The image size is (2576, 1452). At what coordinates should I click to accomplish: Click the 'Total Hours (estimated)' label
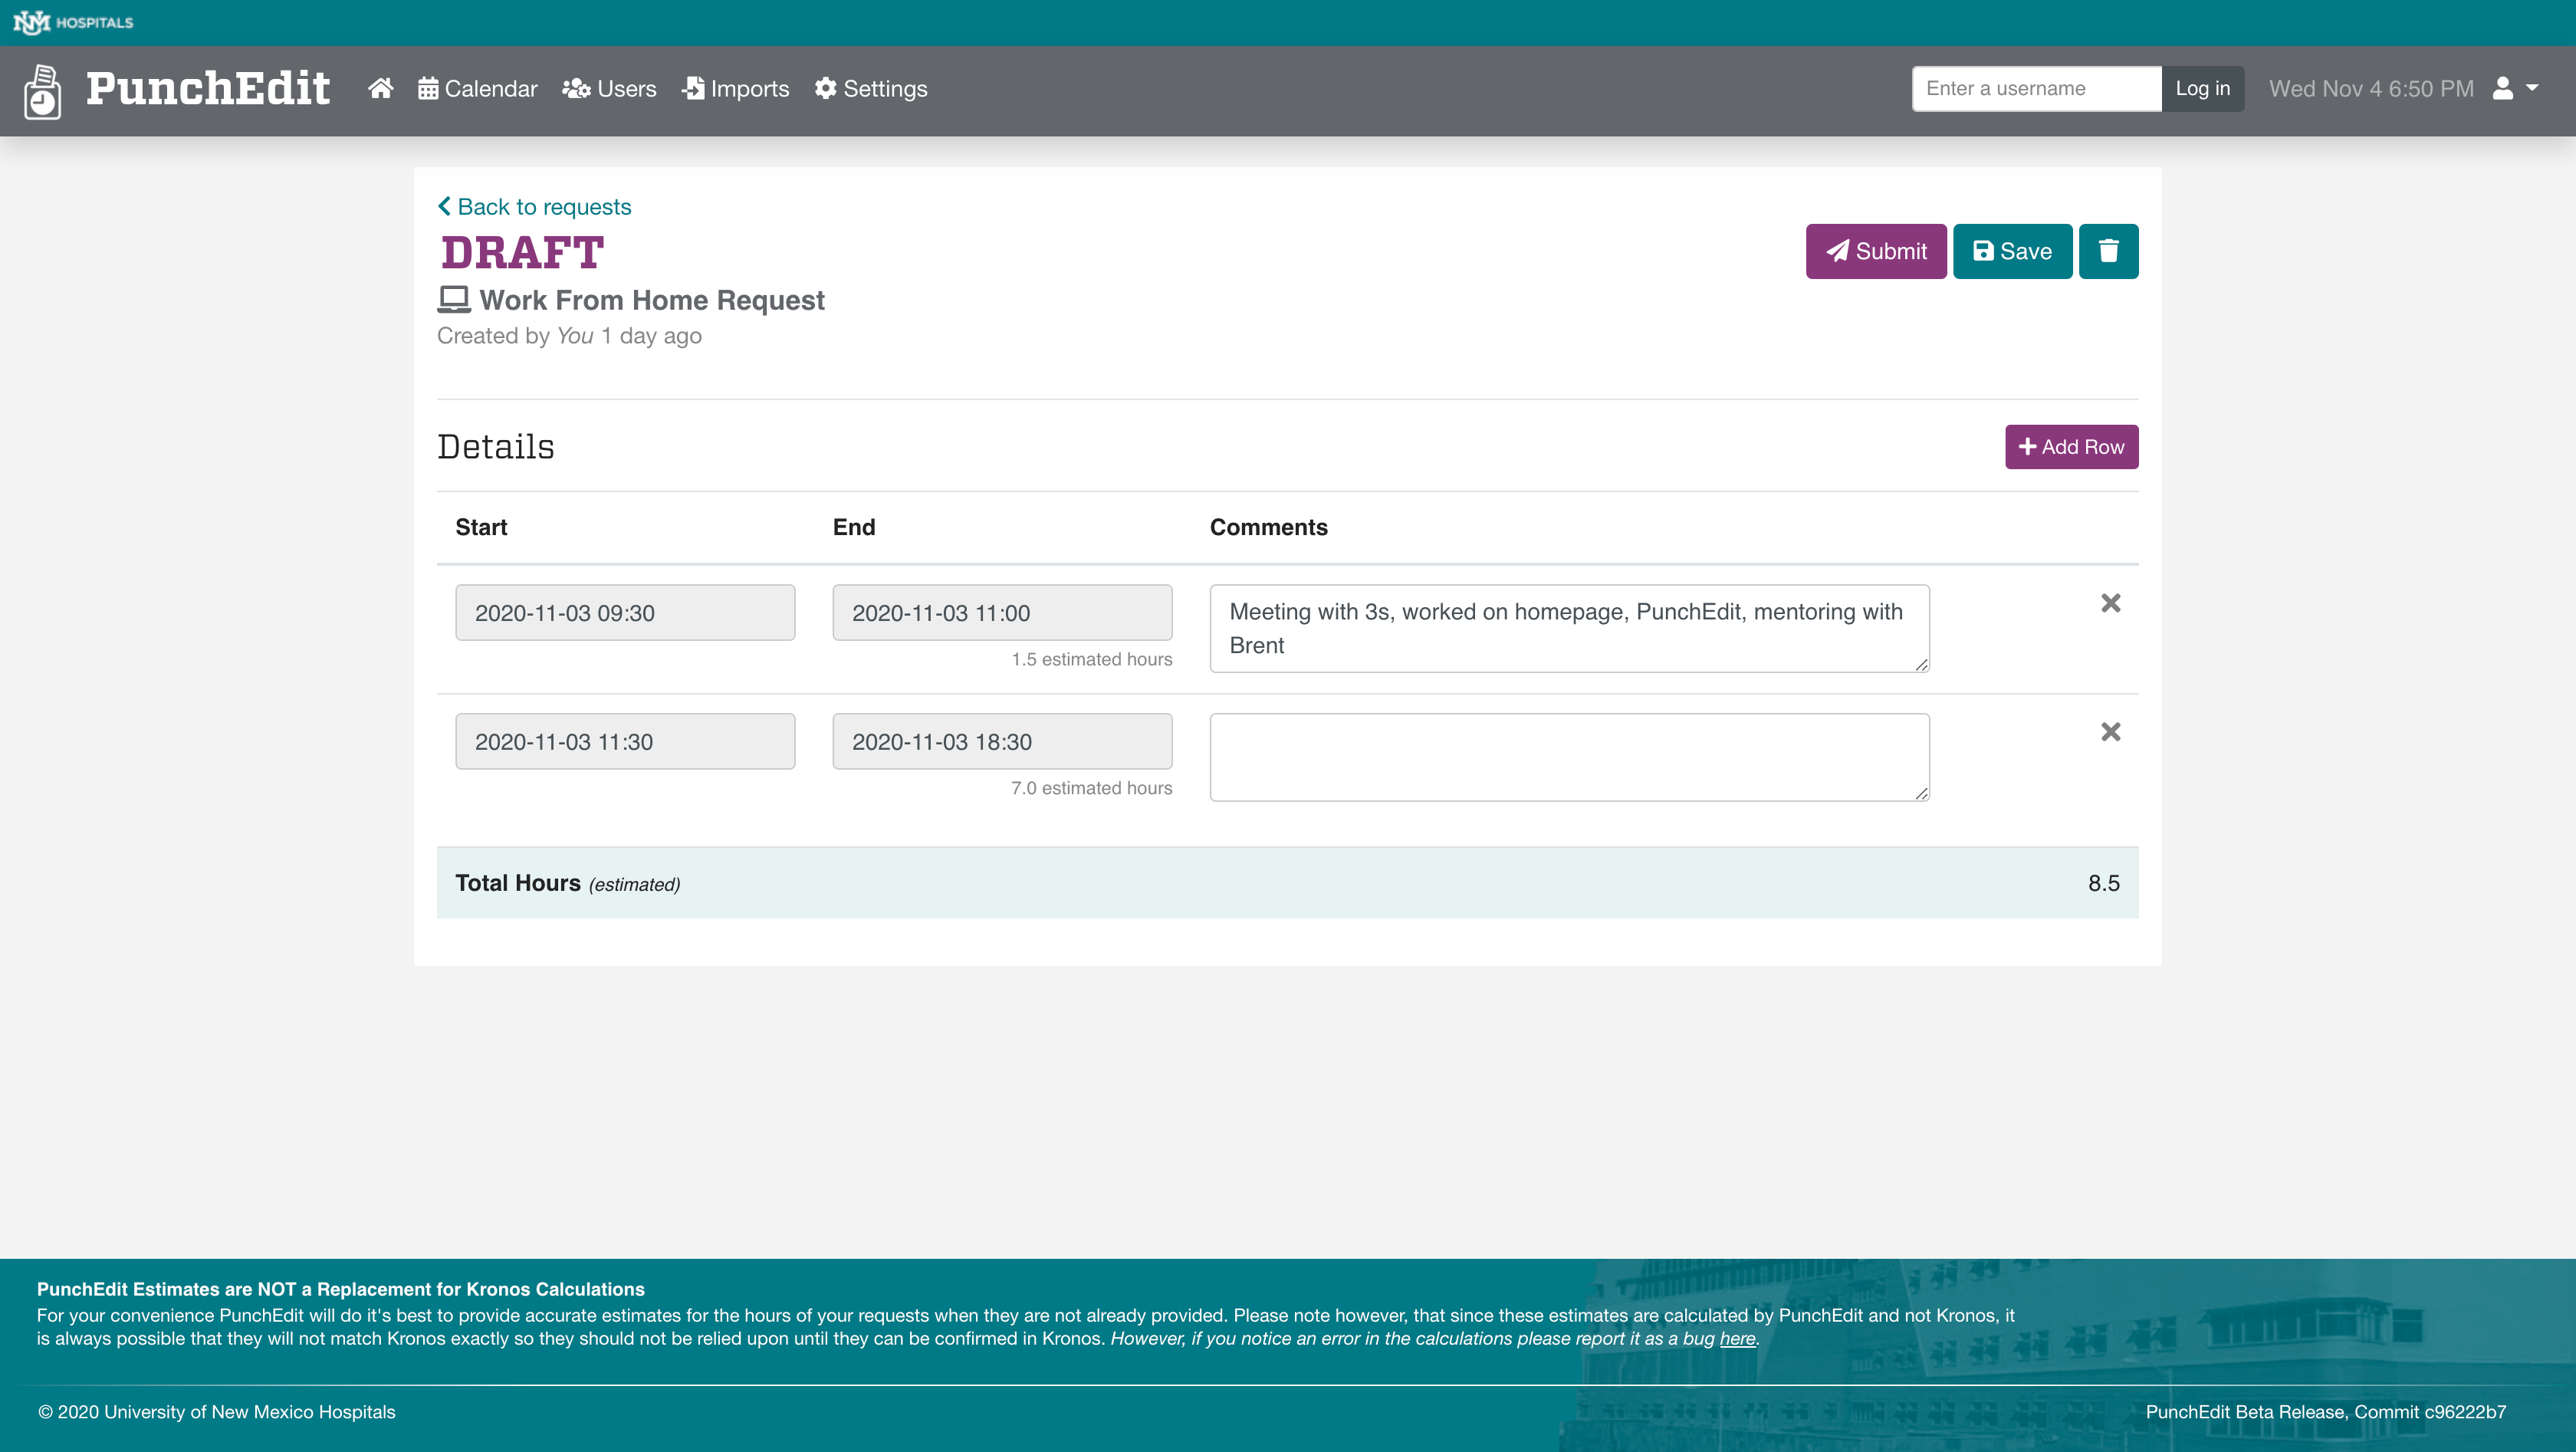click(x=567, y=883)
